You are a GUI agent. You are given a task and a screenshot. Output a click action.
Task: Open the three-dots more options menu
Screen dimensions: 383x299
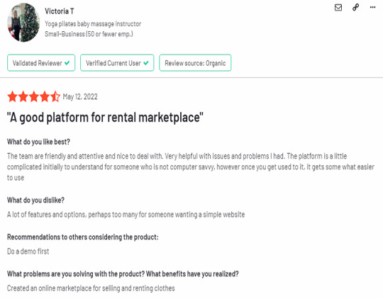[x=372, y=7]
